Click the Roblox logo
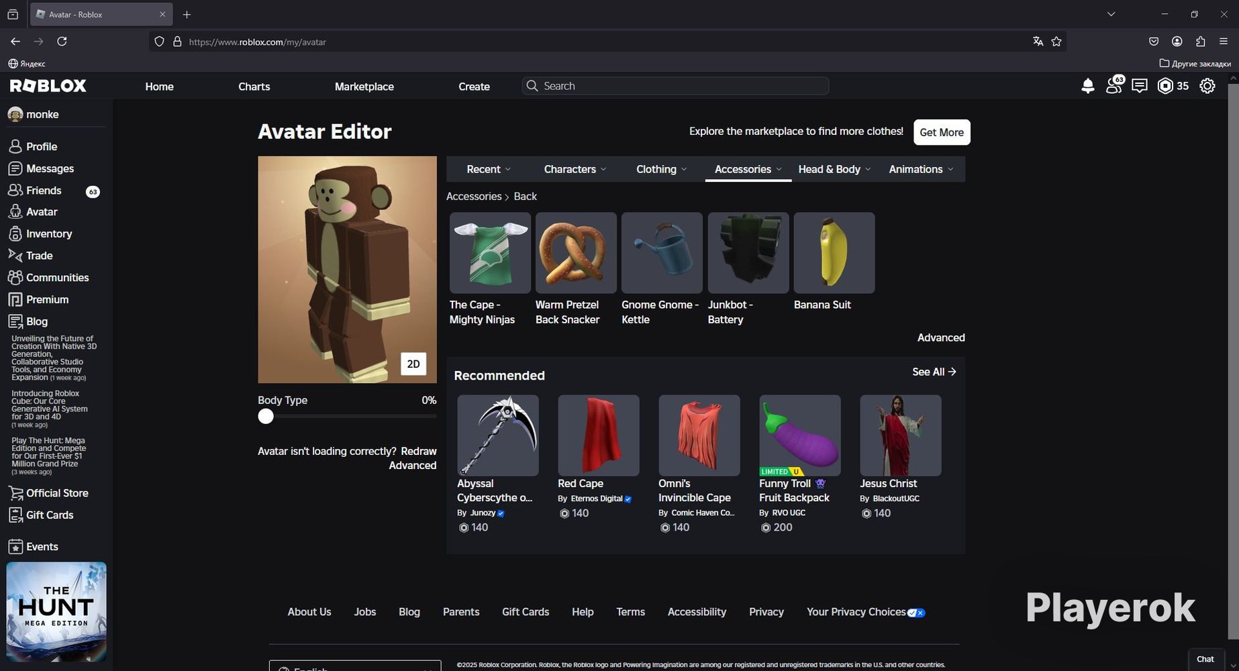This screenshot has width=1239, height=671. click(48, 86)
